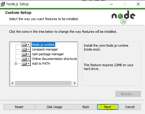Click feature tree scroll right arrow
The image size is (145, 114).
(x=75, y=83)
